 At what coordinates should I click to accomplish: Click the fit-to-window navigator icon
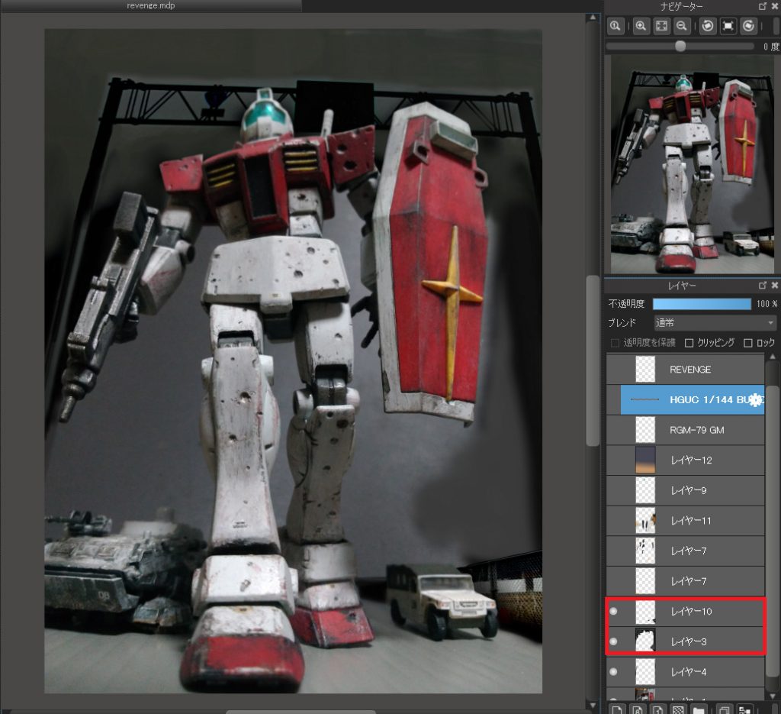pos(661,26)
